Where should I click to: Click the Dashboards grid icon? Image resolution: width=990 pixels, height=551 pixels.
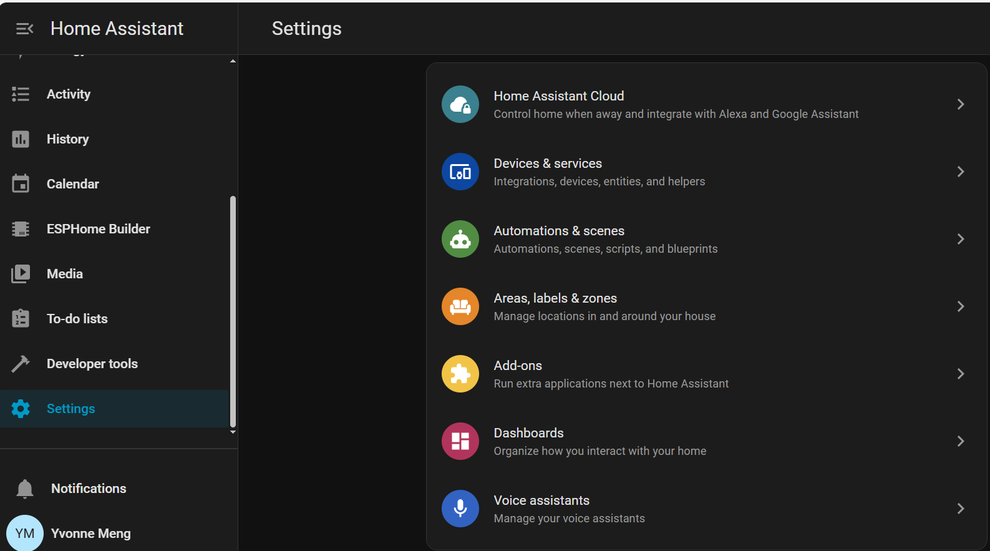[460, 441]
